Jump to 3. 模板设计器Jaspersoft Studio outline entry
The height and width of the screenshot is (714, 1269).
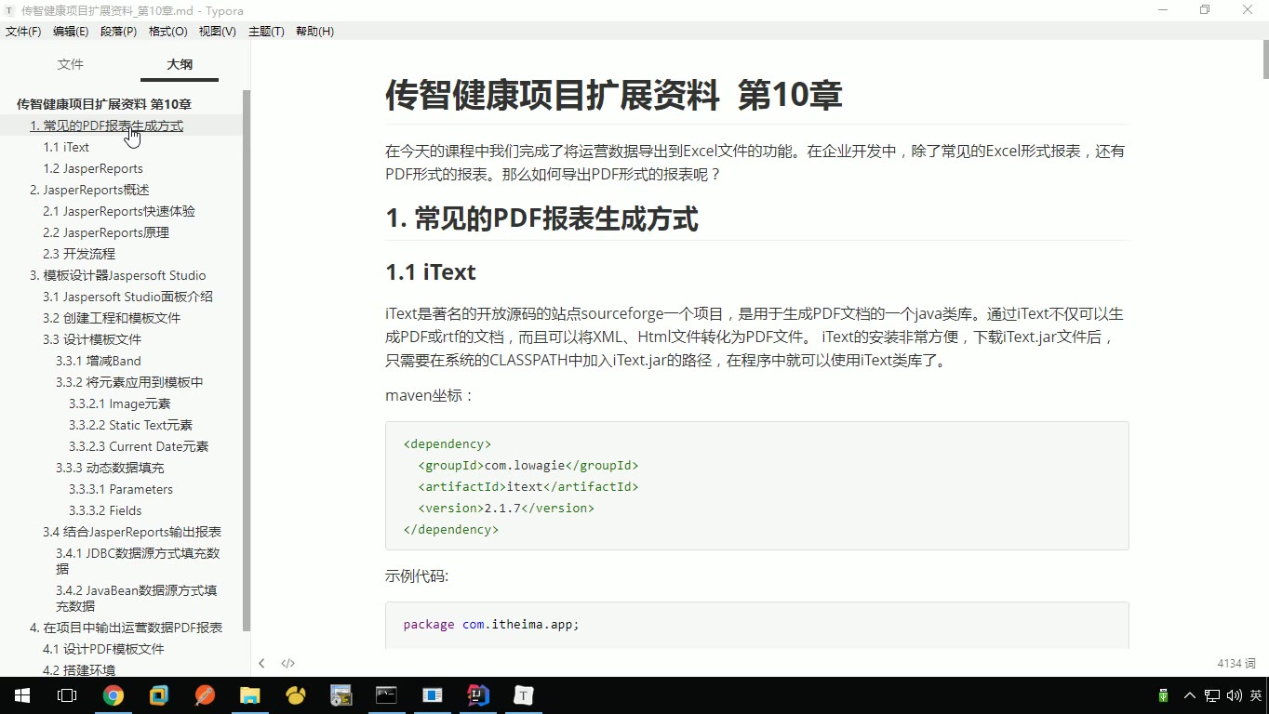[118, 275]
